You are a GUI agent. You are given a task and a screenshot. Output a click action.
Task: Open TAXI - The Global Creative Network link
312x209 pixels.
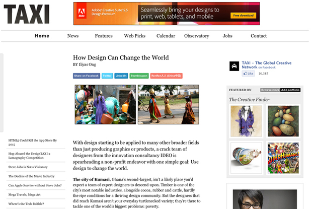click(266, 65)
